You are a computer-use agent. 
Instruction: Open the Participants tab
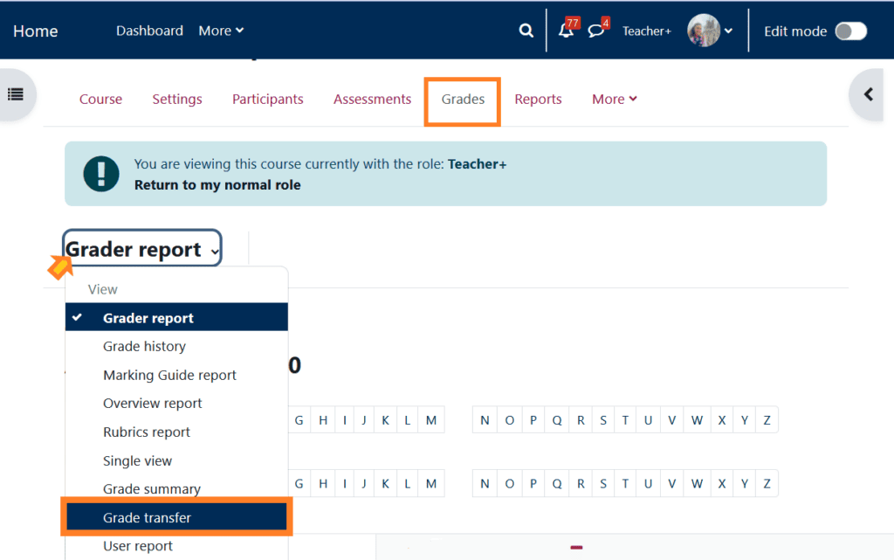coord(267,100)
